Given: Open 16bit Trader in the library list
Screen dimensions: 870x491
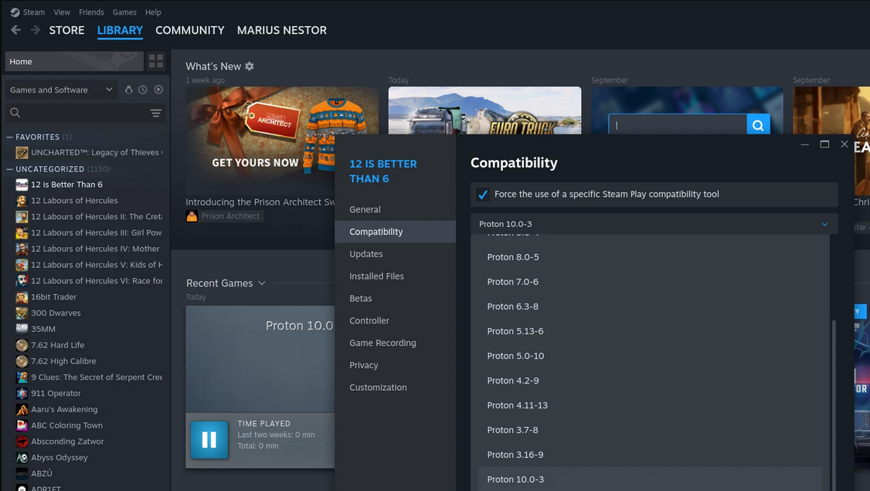Looking at the screenshot, I should click(x=53, y=297).
